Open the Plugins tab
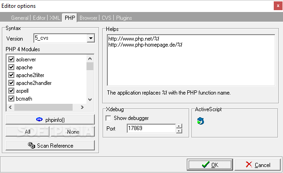Viewport: 283px width, 173px height. coord(124,18)
